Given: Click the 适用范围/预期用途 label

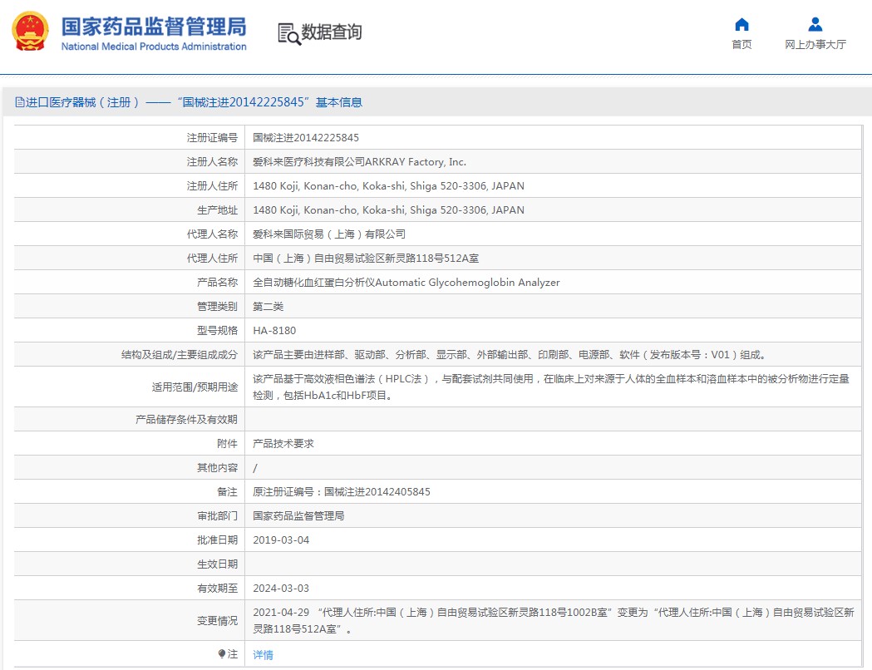Looking at the screenshot, I should (195, 387).
